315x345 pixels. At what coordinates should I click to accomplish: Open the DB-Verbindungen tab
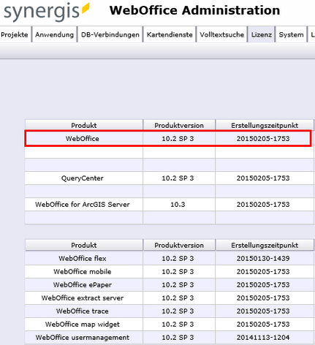(110, 34)
